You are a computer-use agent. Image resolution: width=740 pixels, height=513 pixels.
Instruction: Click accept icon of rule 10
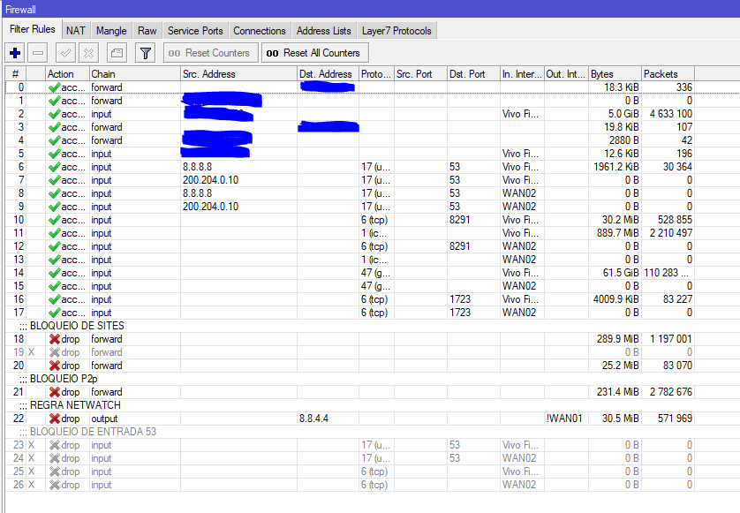pos(54,220)
